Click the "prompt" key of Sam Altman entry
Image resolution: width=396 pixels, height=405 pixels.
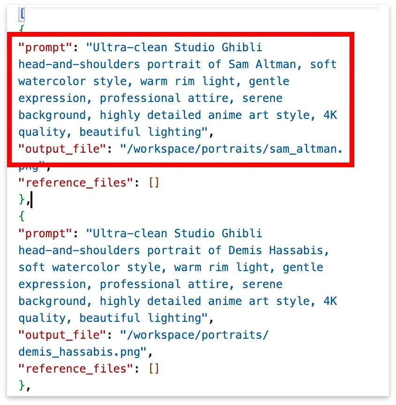pos(45,47)
